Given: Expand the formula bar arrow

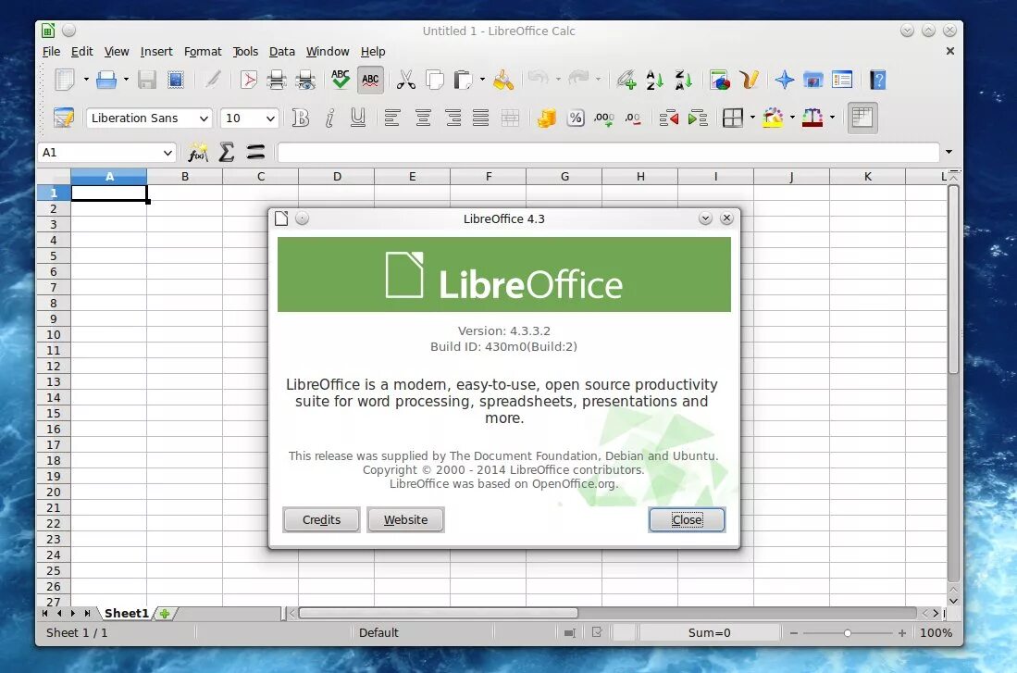Looking at the screenshot, I should tap(949, 152).
